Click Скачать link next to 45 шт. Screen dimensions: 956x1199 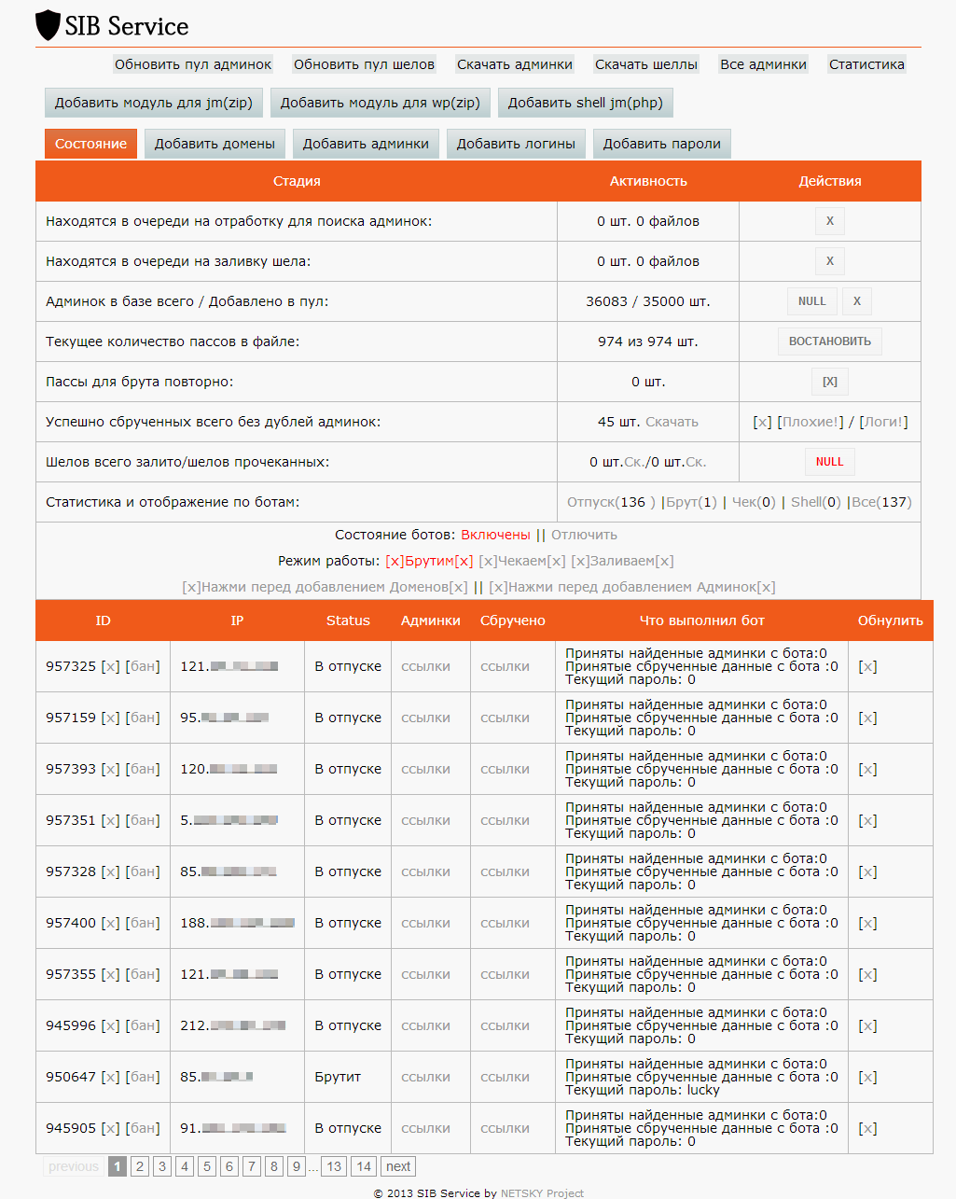[672, 422]
